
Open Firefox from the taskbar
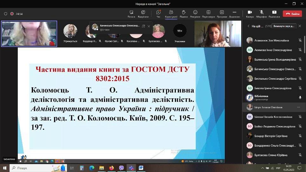click(111, 168)
